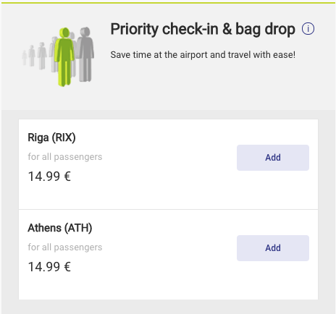
Task: Click the euro symbol in Athens price
Action: [67, 267]
